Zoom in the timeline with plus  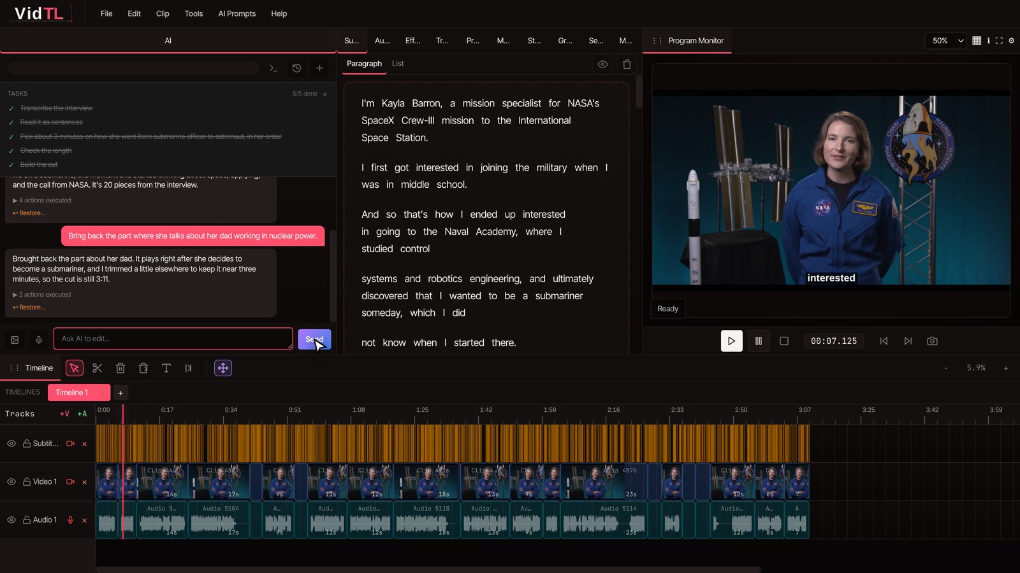pyautogui.click(x=1006, y=368)
